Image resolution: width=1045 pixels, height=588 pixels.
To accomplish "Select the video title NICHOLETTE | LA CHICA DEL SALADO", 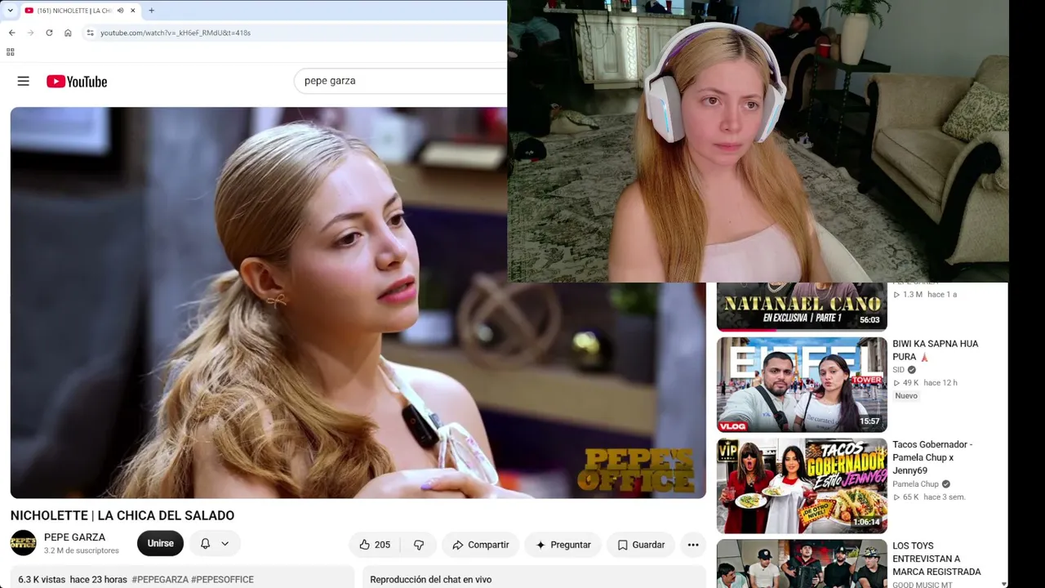I will click(122, 515).
